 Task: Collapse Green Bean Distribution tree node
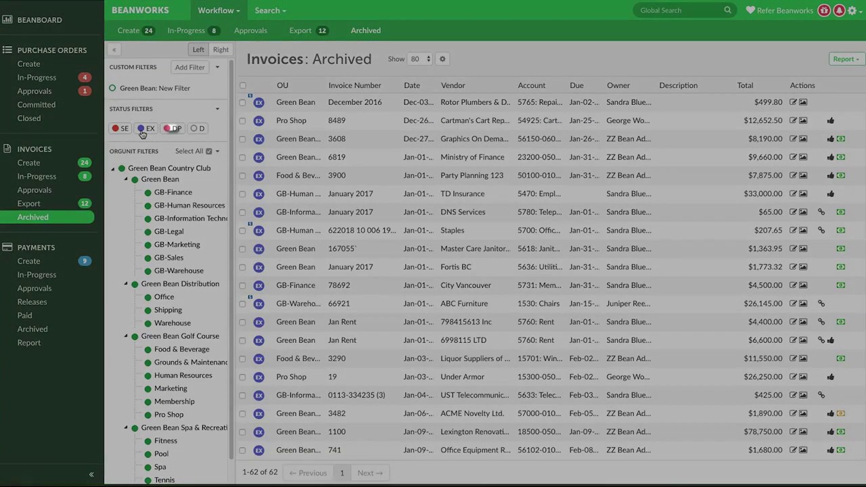click(x=126, y=284)
